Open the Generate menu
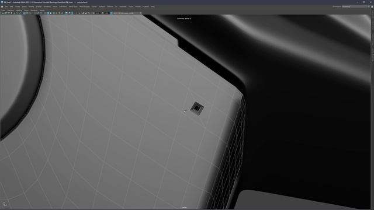The image size is (374, 210). tap(123, 6)
